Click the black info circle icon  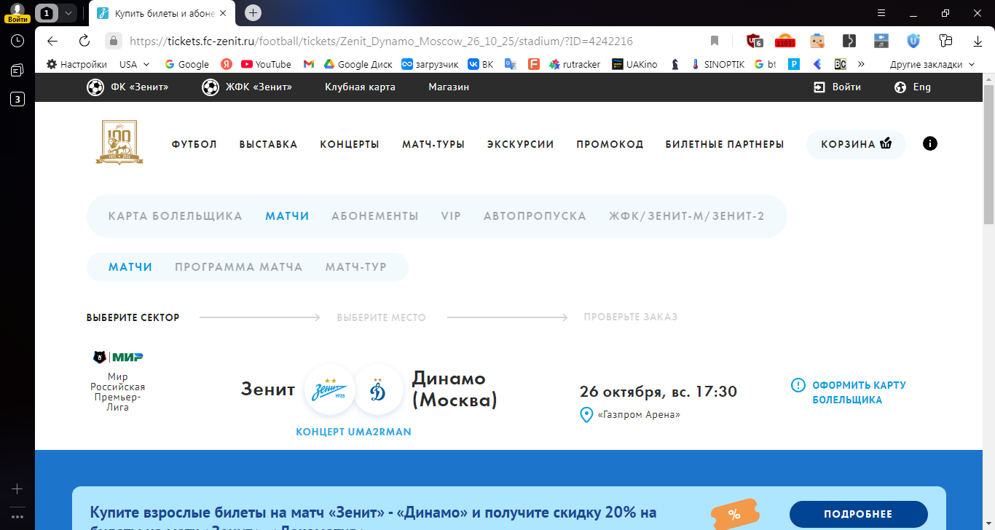pos(930,143)
